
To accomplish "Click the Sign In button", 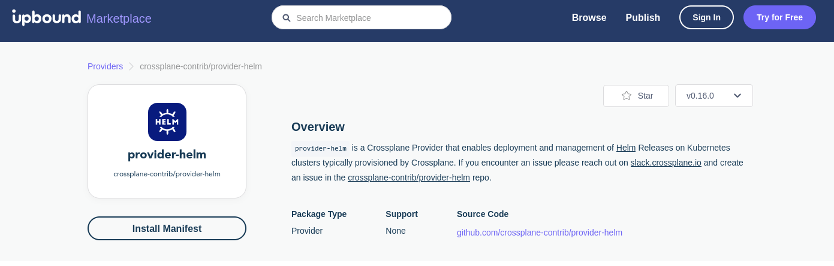I will tap(706, 17).
